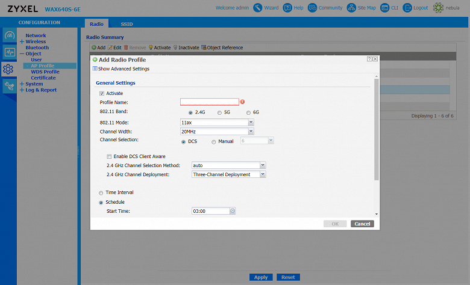Open the Community forum icon
Screen dimensions: 470x285
313,8
